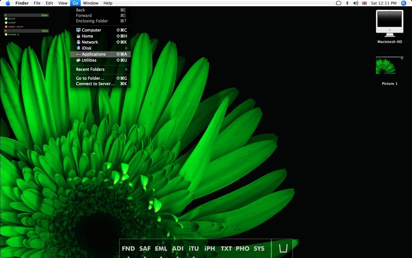Open the File menu
This screenshot has height=258, width=412.
tap(37, 3)
